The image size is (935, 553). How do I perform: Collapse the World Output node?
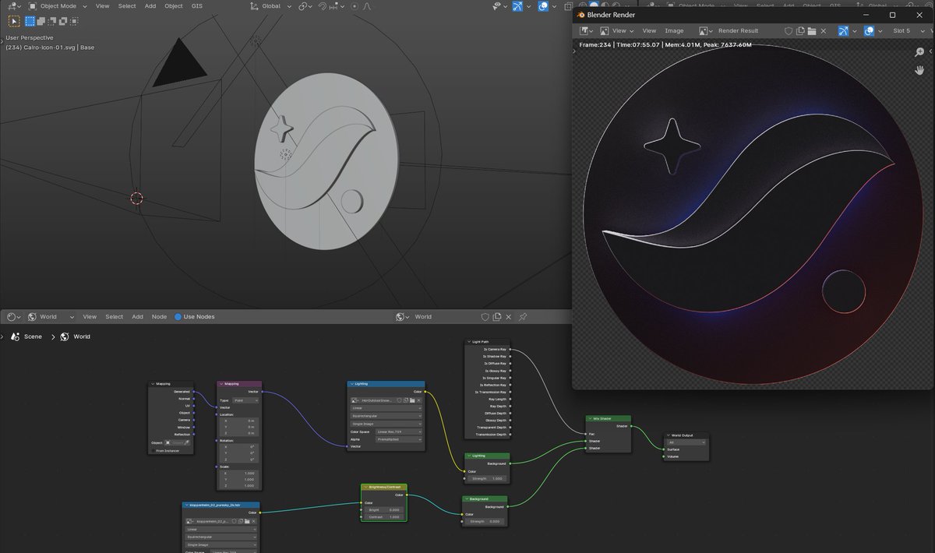click(669, 435)
